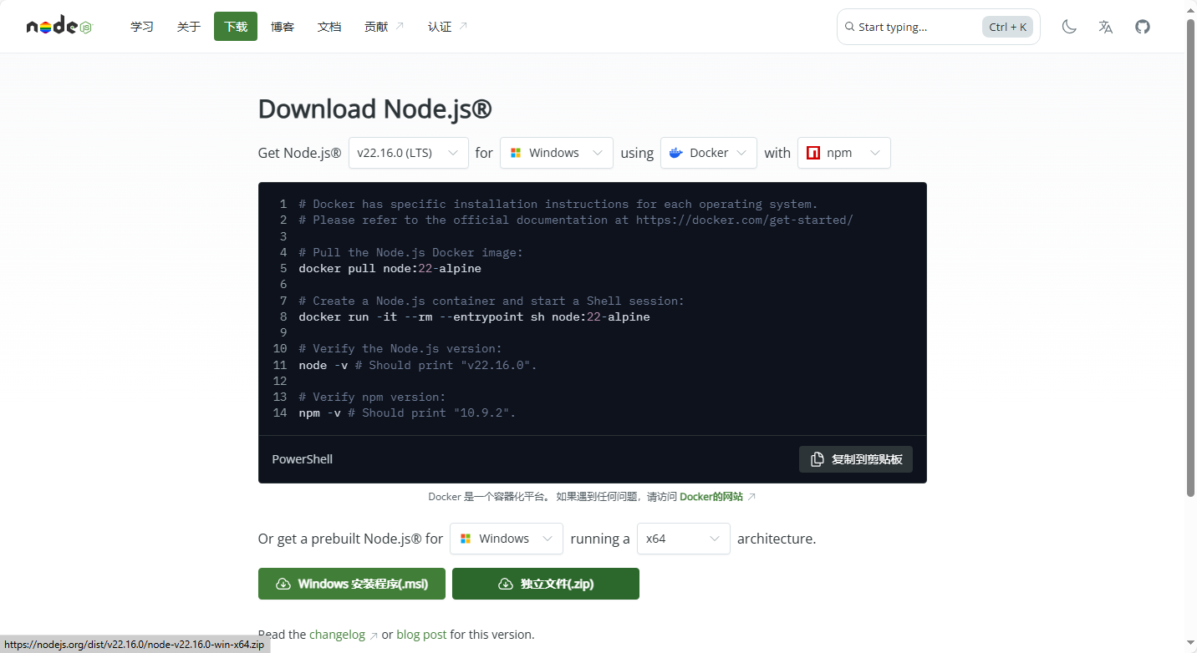The width and height of the screenshot is (1197, 653).
Task: Click code line starting 'docker run -it --rm'
Action: point(474,317)
